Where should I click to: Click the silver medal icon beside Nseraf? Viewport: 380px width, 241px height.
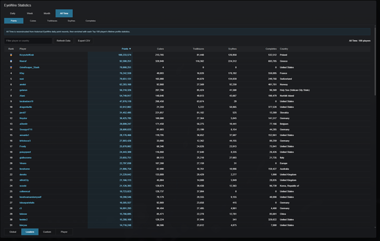(11, 61)
